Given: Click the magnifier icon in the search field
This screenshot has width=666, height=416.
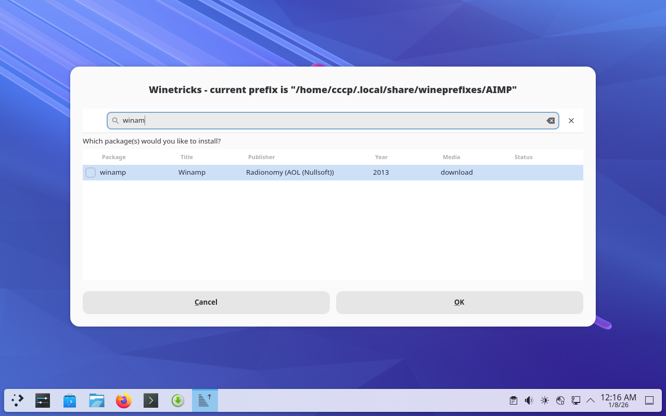Looking at the screenshot, I should pyautogui.click(x=116, y=121).
